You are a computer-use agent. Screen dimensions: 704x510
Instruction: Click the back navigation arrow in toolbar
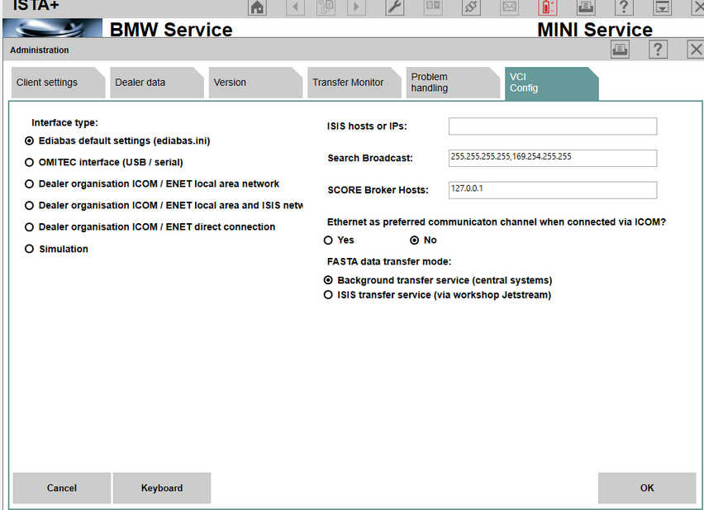[295, 7]
